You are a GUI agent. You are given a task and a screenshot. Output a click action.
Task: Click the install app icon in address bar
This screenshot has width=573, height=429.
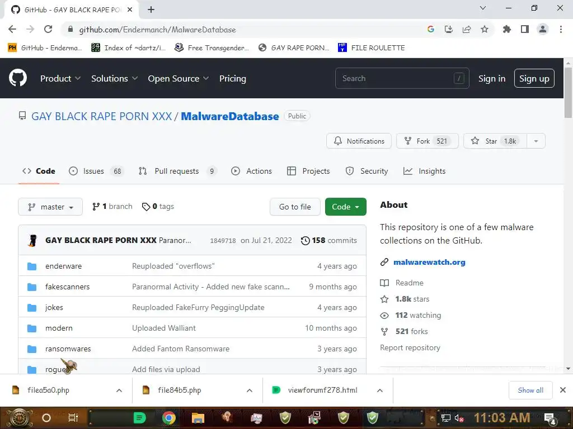point(448,29)
